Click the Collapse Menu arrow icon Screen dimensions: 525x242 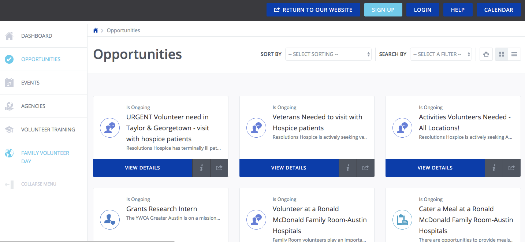tap(9, 185)
